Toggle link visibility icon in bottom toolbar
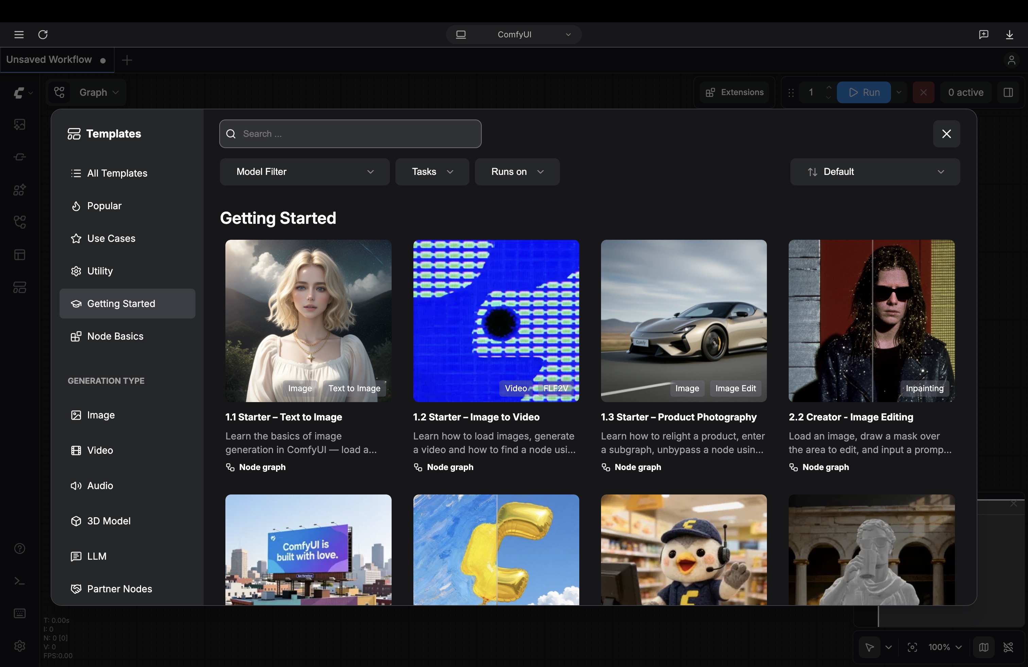Screen dimensions: 1028x667 click(1008, 647)
